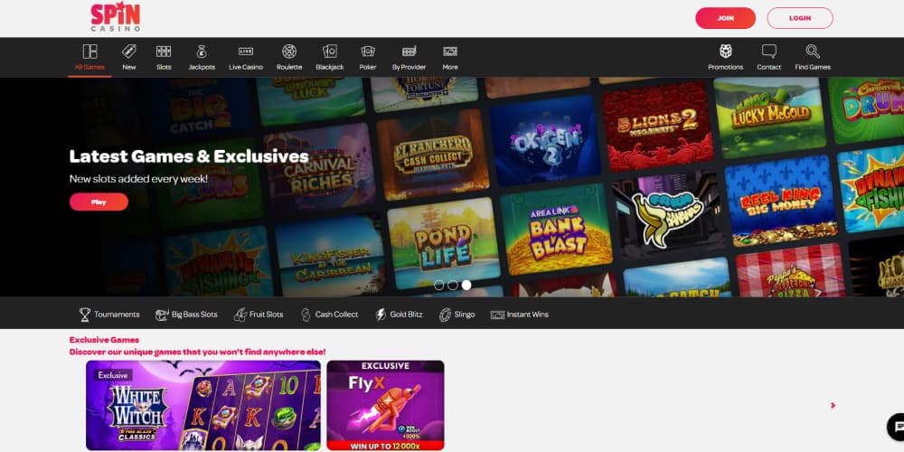
Task: Open the Slingo category label
Action: [465, 315]
